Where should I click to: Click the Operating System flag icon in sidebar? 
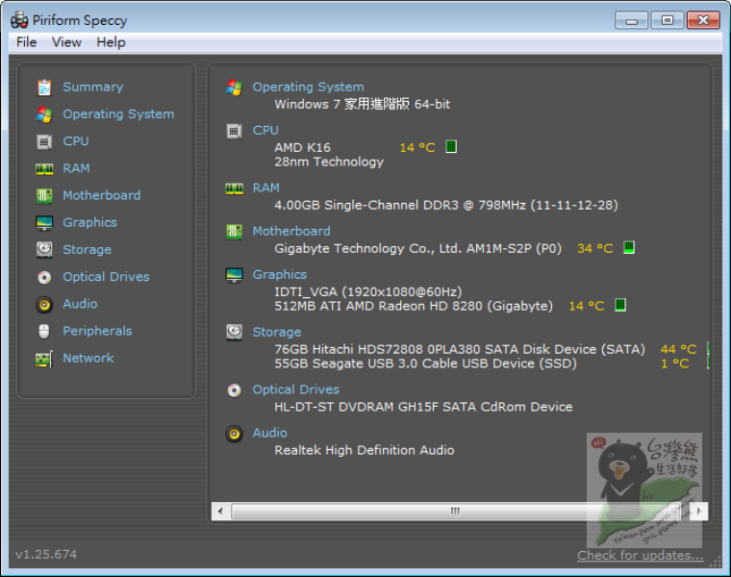pos(44,114)
